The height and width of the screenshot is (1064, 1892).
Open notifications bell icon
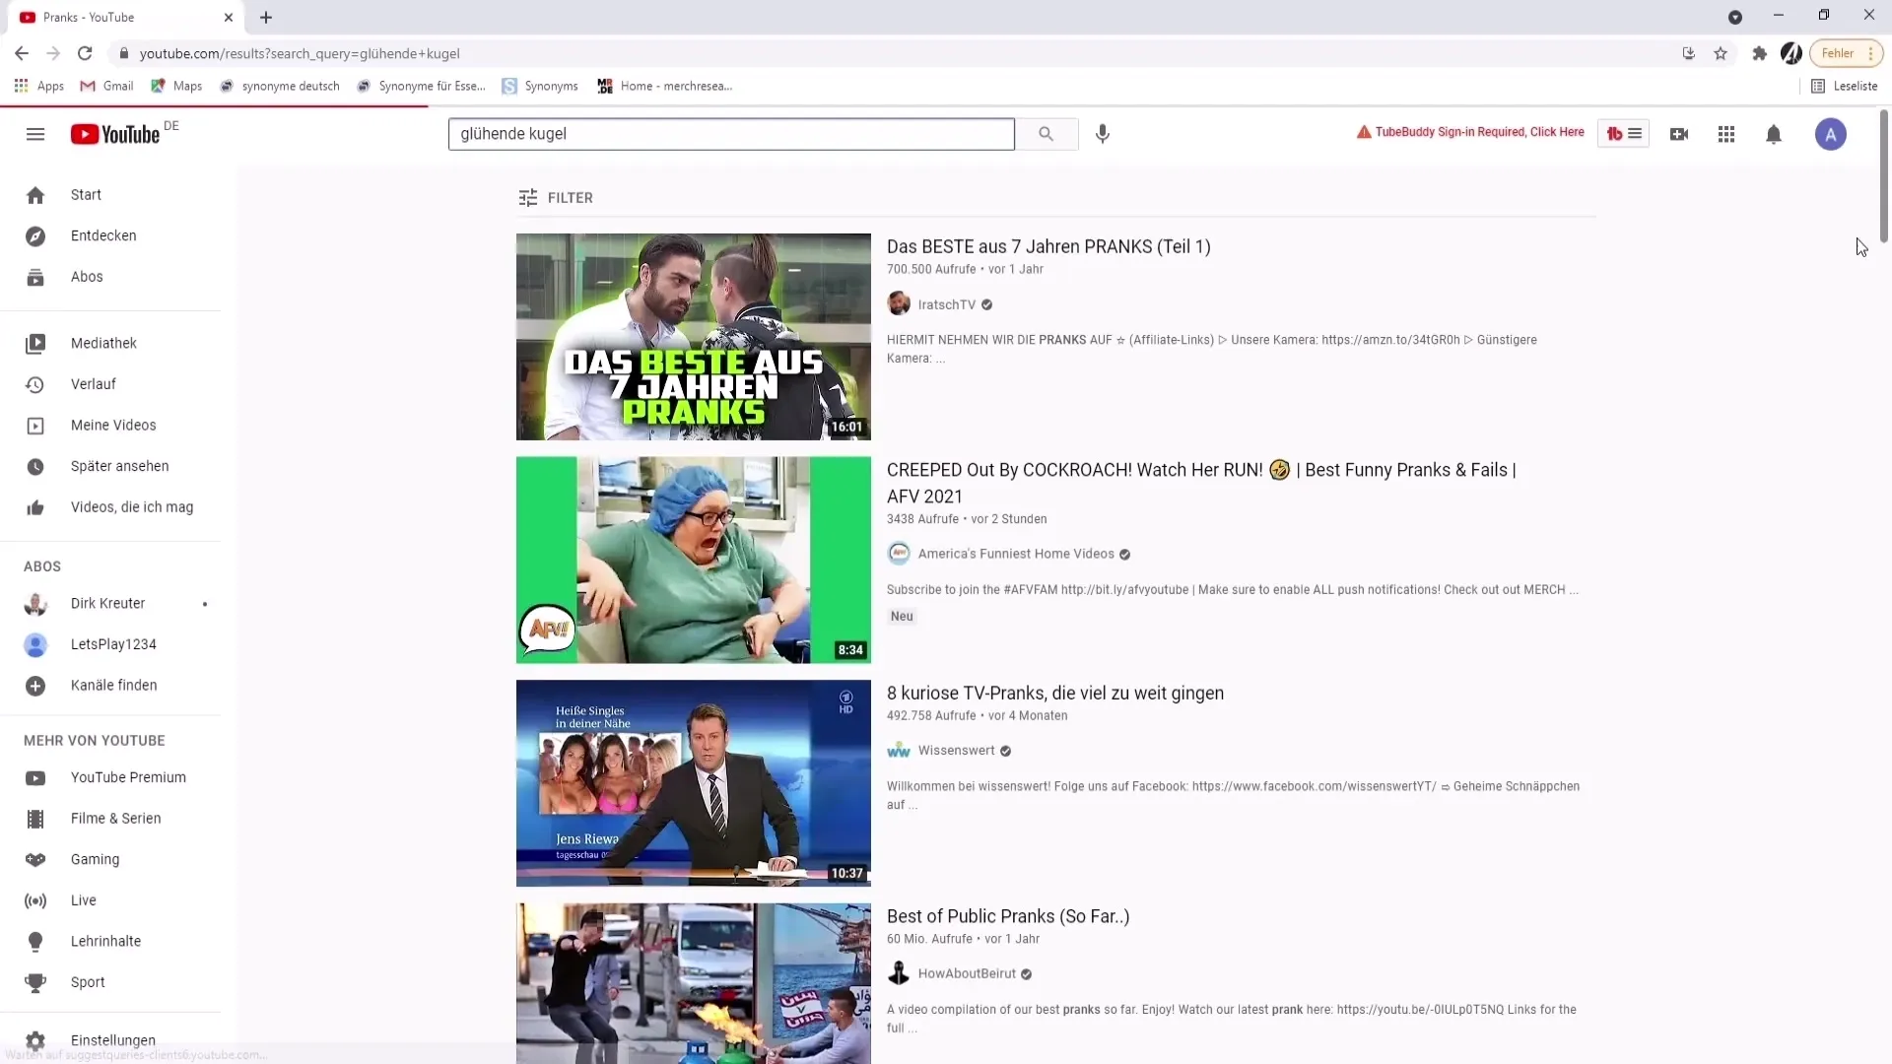click(1773, 134)
